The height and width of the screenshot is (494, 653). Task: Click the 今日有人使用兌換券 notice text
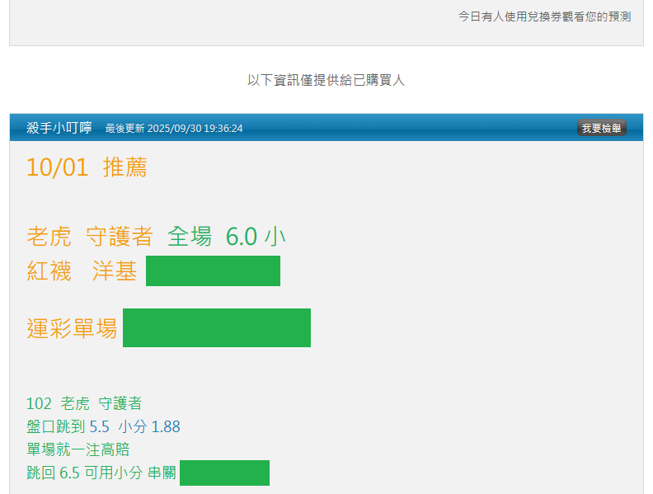click(544, 16)
